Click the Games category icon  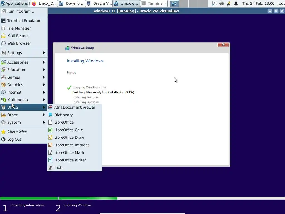point(3,77)
